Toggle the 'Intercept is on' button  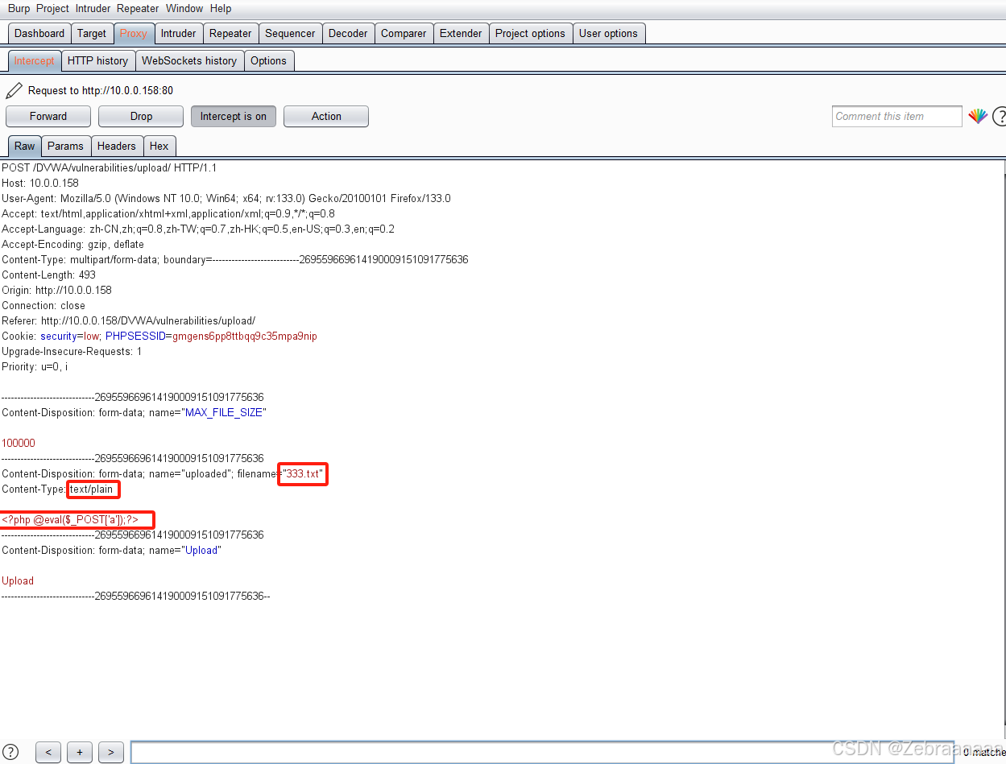(x=234, y=116)
